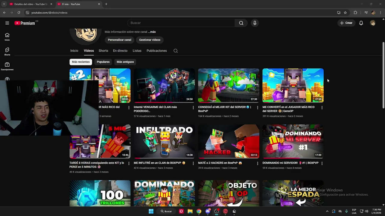This screenshot has width=385, height=216.
Task: Go to YouTube Premium home logo
Action: (x=25, y=23)
